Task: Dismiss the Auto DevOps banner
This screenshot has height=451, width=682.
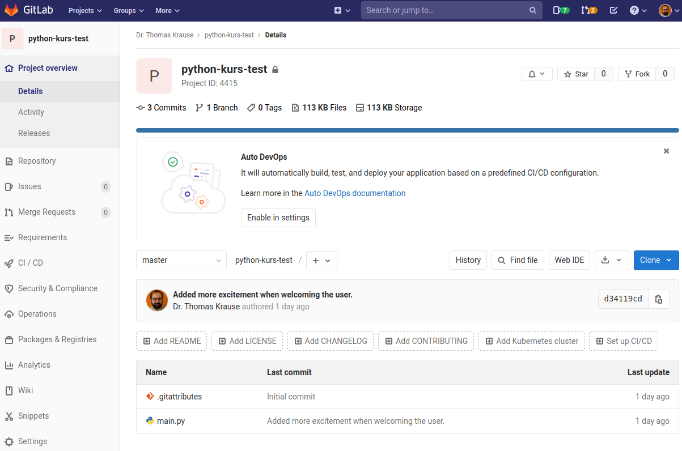Action: [666, 151]
